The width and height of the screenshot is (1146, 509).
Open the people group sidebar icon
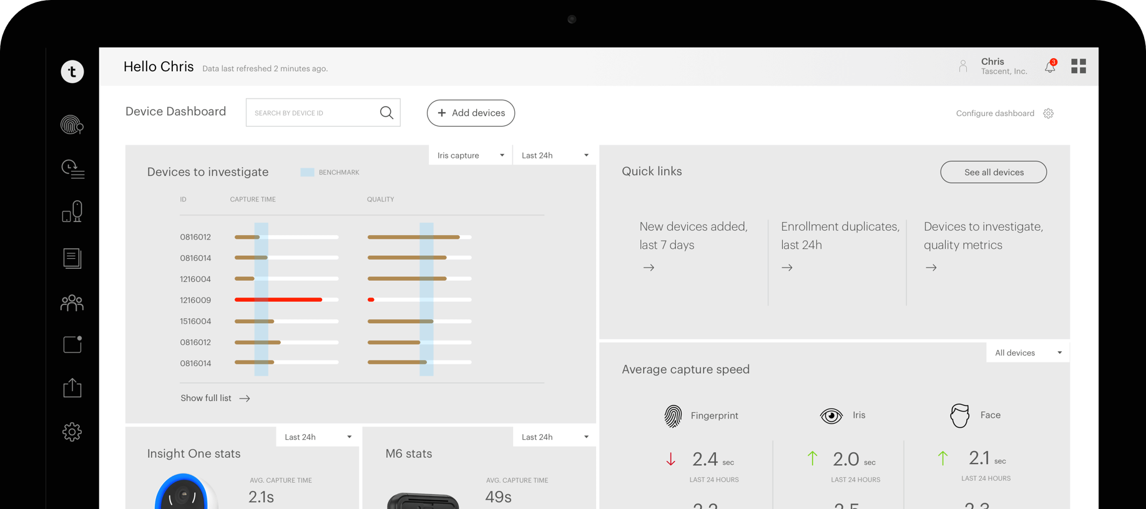coord(72,303)
